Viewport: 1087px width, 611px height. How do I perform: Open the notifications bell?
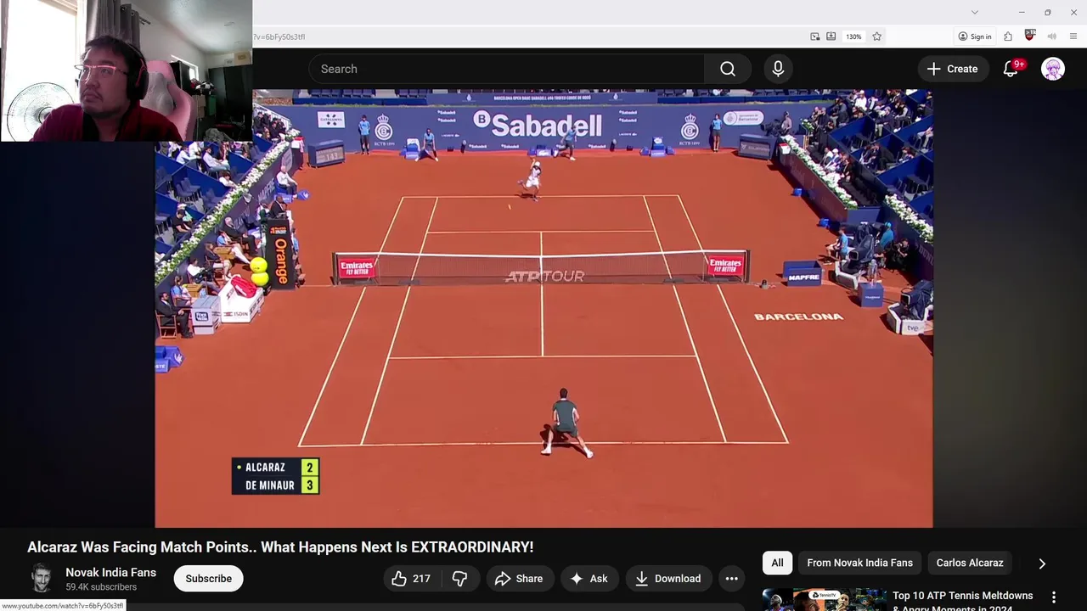[1011, 69]
